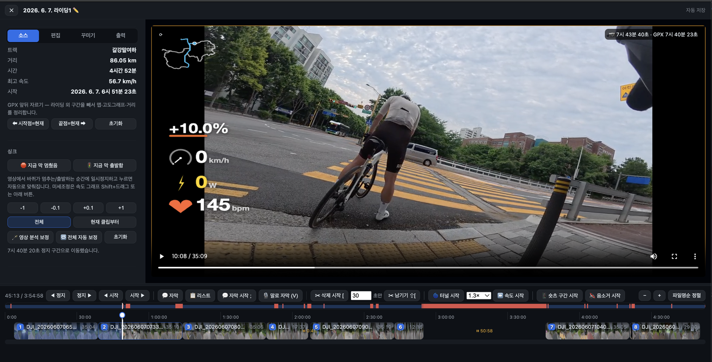The height and width of the screenshot is (362, 712).
Task: Select the 현재 클립부터 sync scope option
Action: coord(105,222)
